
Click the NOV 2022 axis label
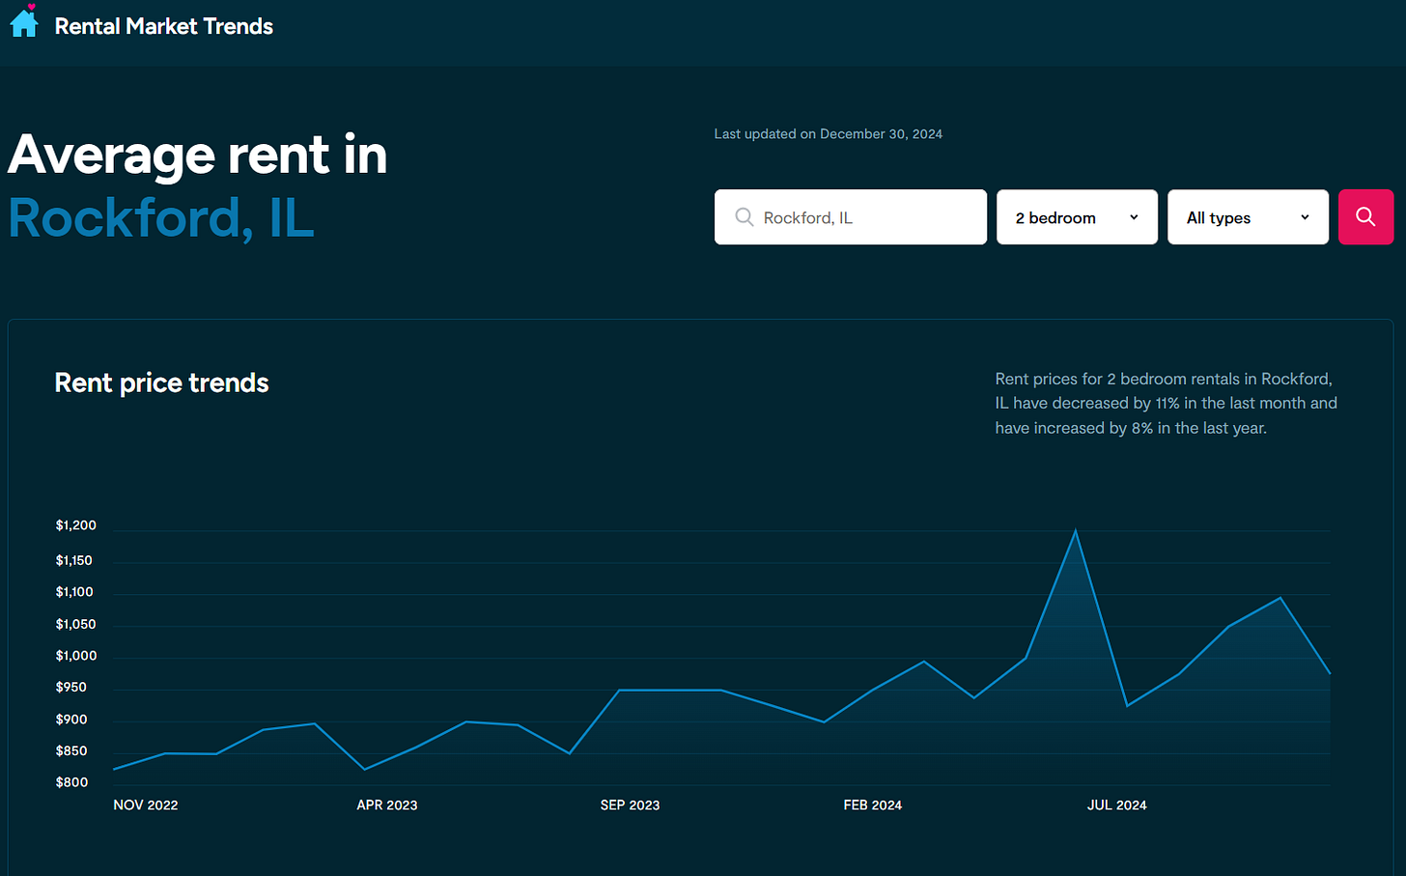[x=146, y=805]
